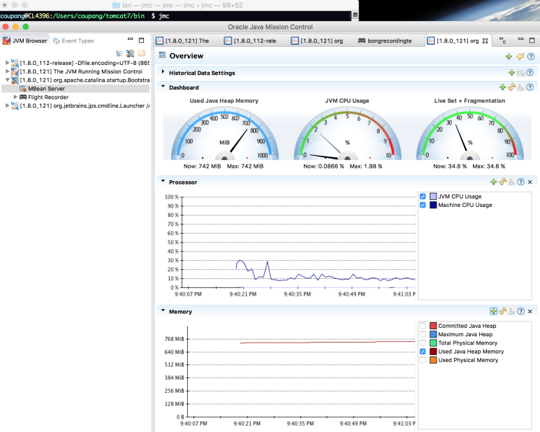Screen dimensions: 540x432
Task: Close the active [1.8.0_121] org tab
Action: tap(485, 41)
